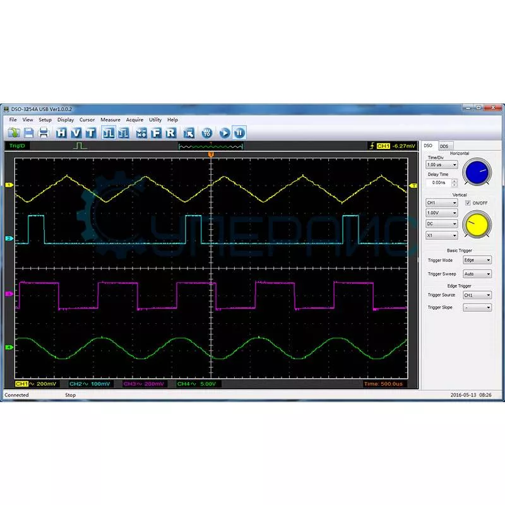The image size is (505, 505).
Task: Pause acquisition with the pause icon
Action: [239, 133]
